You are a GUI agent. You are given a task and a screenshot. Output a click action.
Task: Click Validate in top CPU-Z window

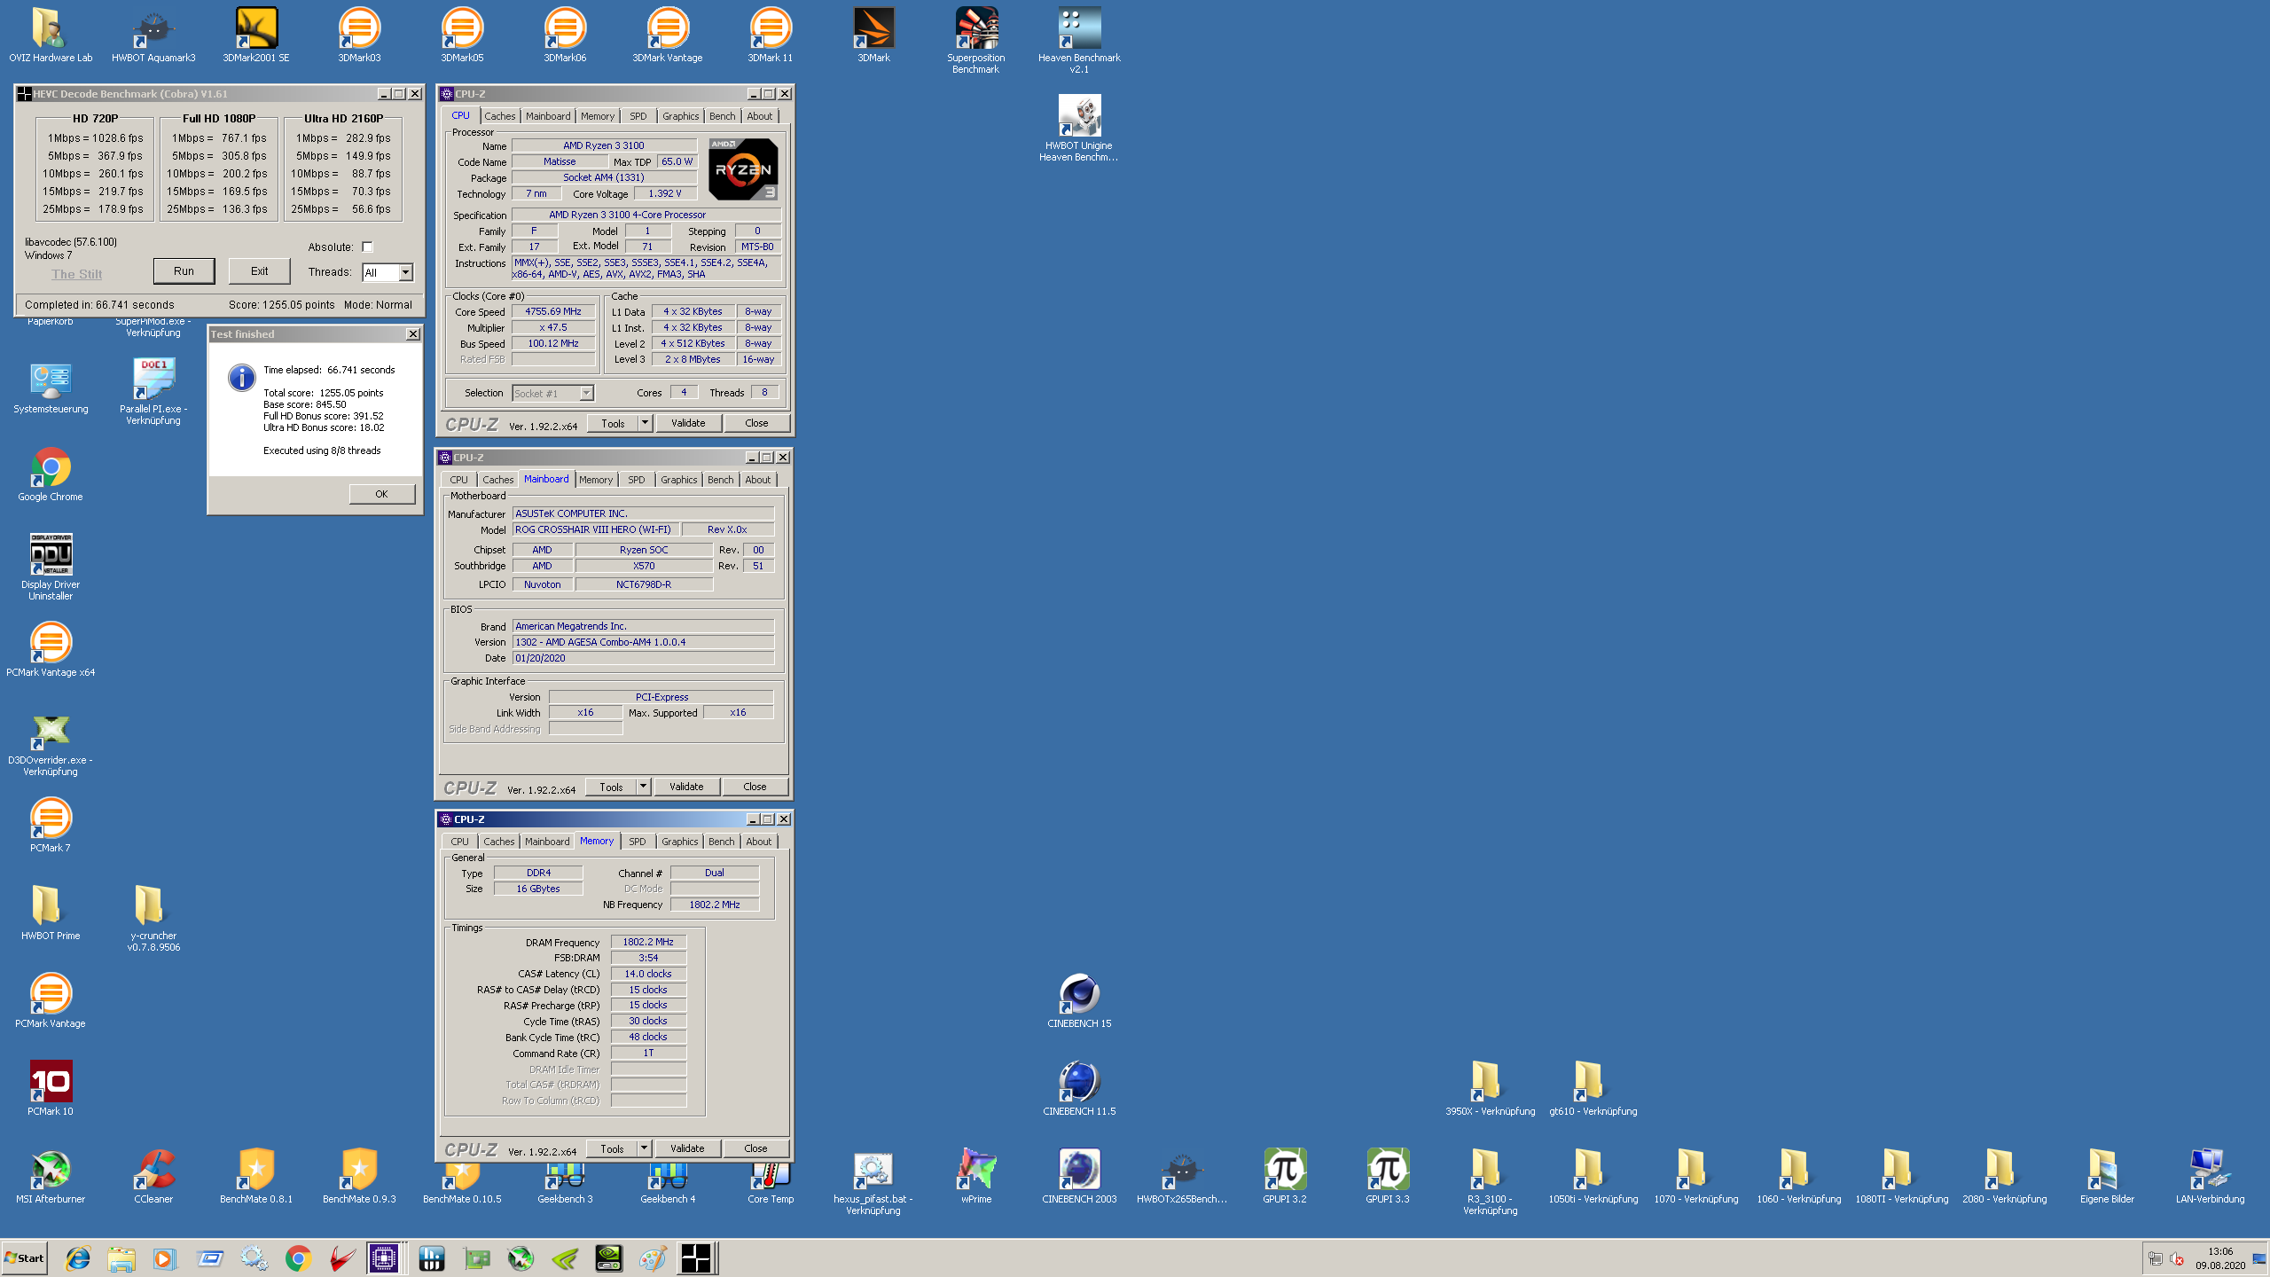point(688,423)
